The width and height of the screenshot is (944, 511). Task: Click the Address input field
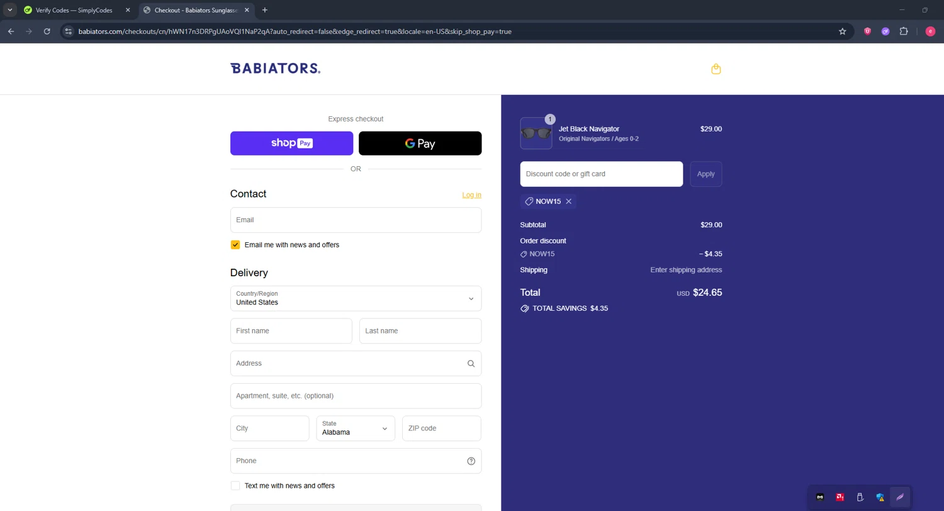(356, 364)
